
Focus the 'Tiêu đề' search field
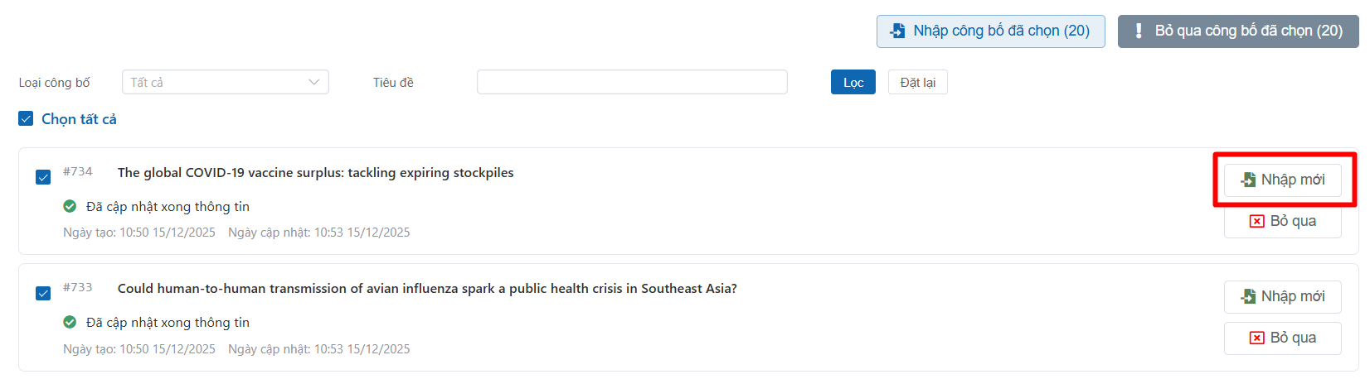coord(631,83)
